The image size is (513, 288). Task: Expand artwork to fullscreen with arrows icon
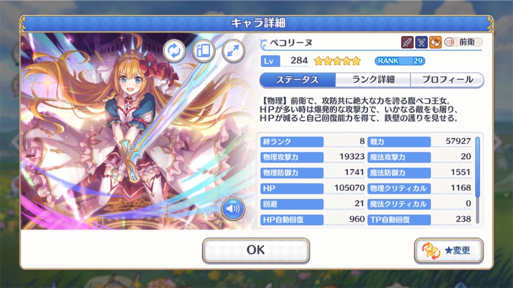click(233, 51)
